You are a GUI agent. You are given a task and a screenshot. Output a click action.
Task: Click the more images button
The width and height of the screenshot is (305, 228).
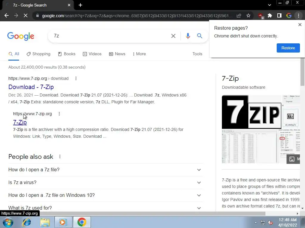pyautogui.click(x=293, y=159)
